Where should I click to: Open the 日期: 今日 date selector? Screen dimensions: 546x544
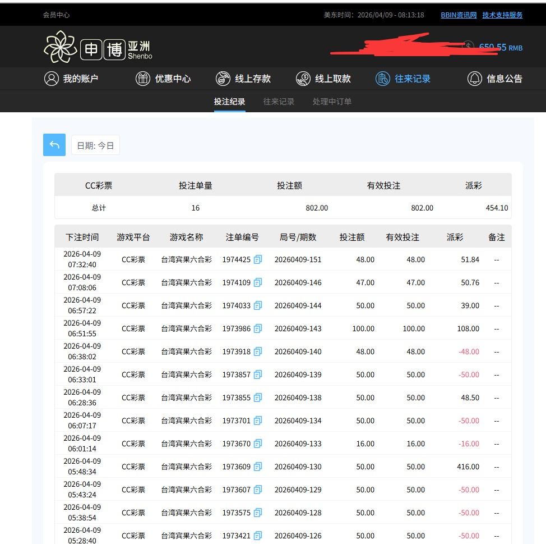click(95, 145)
